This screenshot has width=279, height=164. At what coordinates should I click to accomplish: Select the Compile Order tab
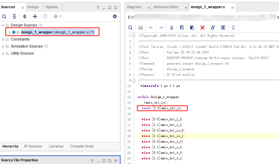click(x=82, y=146)
